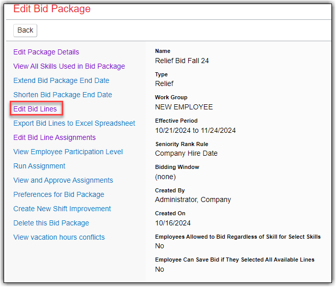Click the NEW EMPLOYEE work group value

(x=184, y=107)
